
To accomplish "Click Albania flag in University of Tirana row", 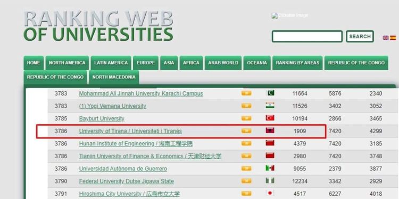I will (x=270, y=131).
